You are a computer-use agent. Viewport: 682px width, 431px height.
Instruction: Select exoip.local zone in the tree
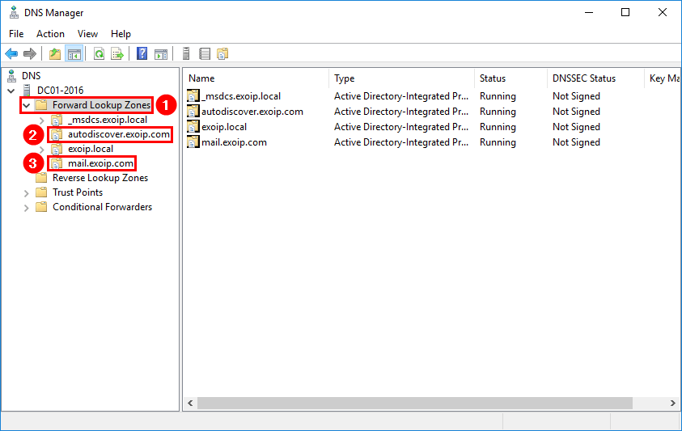91,149
